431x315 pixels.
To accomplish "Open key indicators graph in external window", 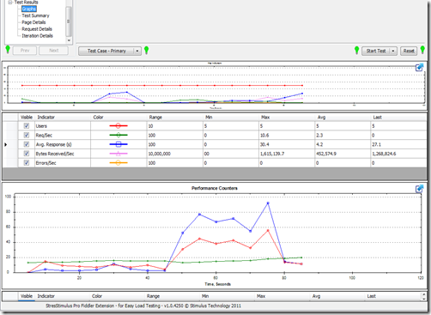I will (419, 68).
